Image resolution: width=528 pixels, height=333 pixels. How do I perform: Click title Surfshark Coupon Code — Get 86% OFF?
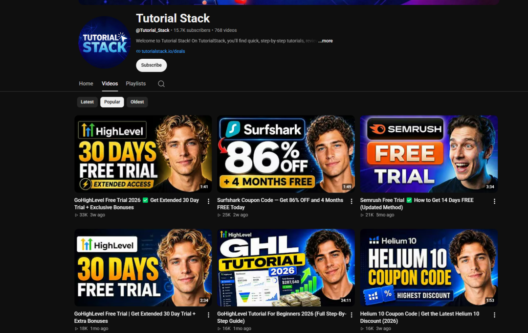point(280,204)
